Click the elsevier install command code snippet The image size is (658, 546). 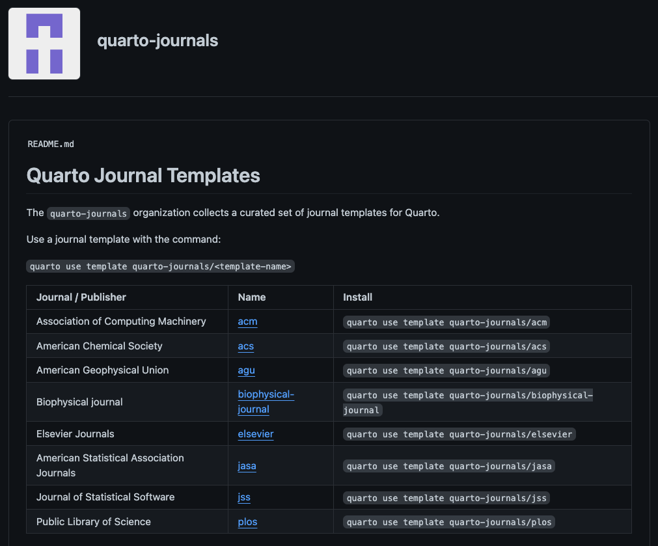point(459,434)
